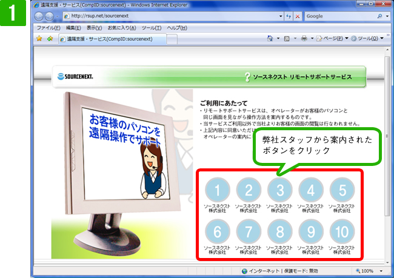Click the round number 2 support button
Screen dimensions: 394x278
click(x=249, y=190)
